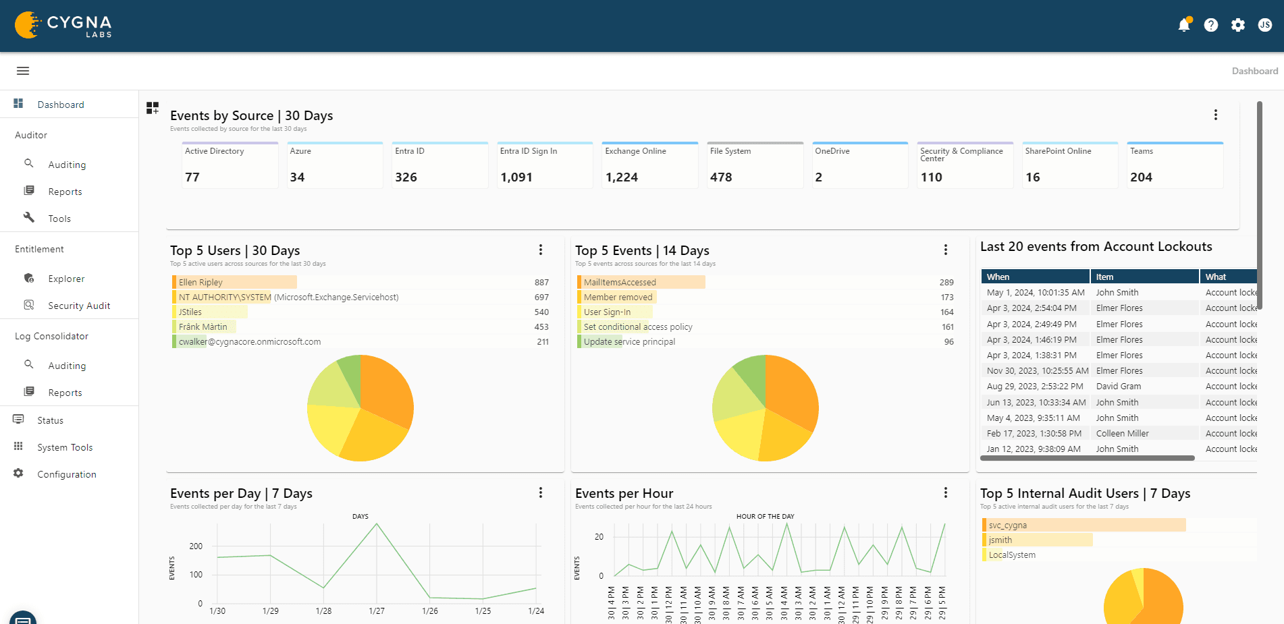Click the Exchange Online source card
The width and height of the screenshot is (1284, 624).
(649, 165)
